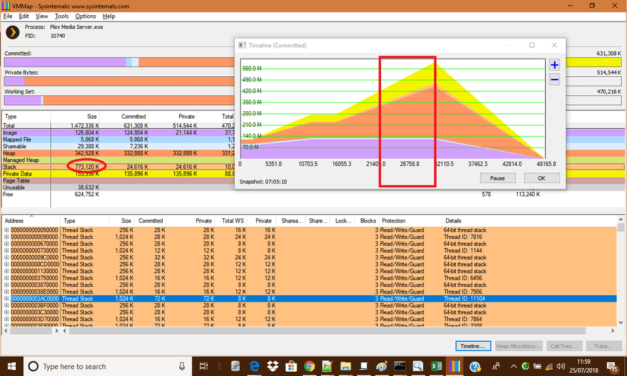Screen dimensions: 627x376
Task: Open Excel from the taskbar
Action: click(436, 366)
